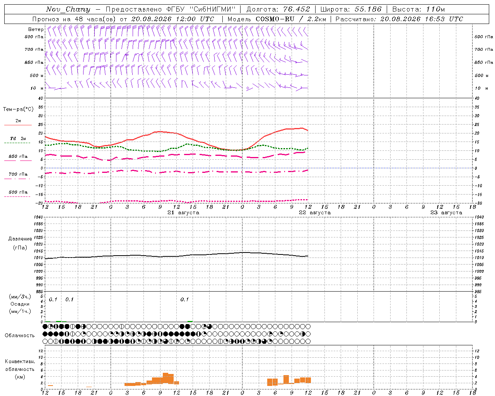The image size is (495, 396).
Task: Click the first cloud circle in top row
Action: (45, 326)
